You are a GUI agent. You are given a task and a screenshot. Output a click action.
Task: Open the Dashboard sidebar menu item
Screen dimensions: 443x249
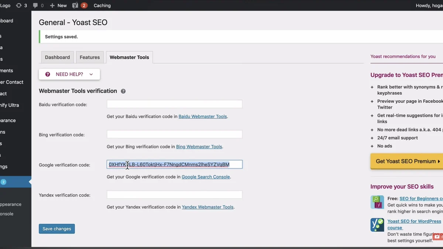click(7, 21)
